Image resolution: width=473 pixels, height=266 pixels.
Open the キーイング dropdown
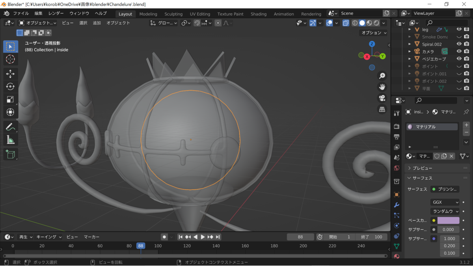(49, 237)
